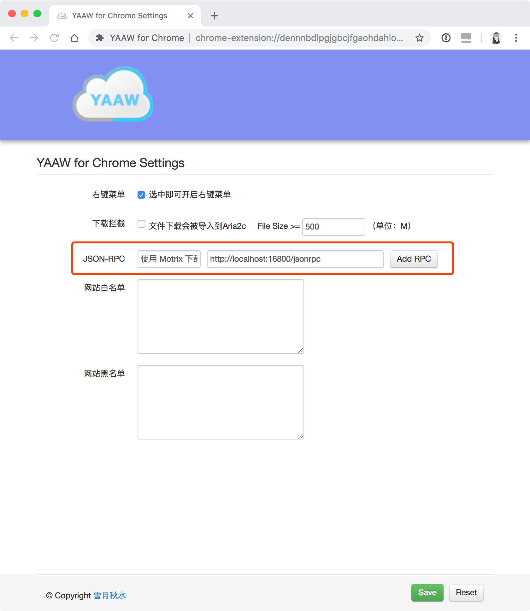Open the 1Password extension icon
Image resolution: width=530 pixels, height=611 pixels.
446,38
